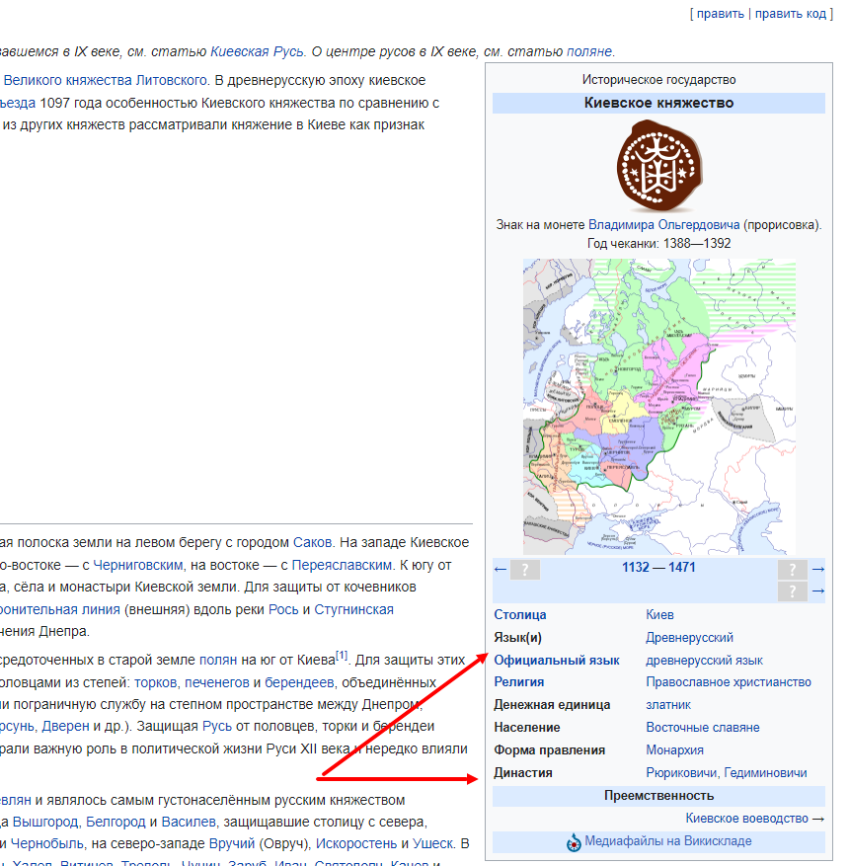Open the coin sign image
The height and width of the screenshot is (866, 849).
click(x=659, y=166)
